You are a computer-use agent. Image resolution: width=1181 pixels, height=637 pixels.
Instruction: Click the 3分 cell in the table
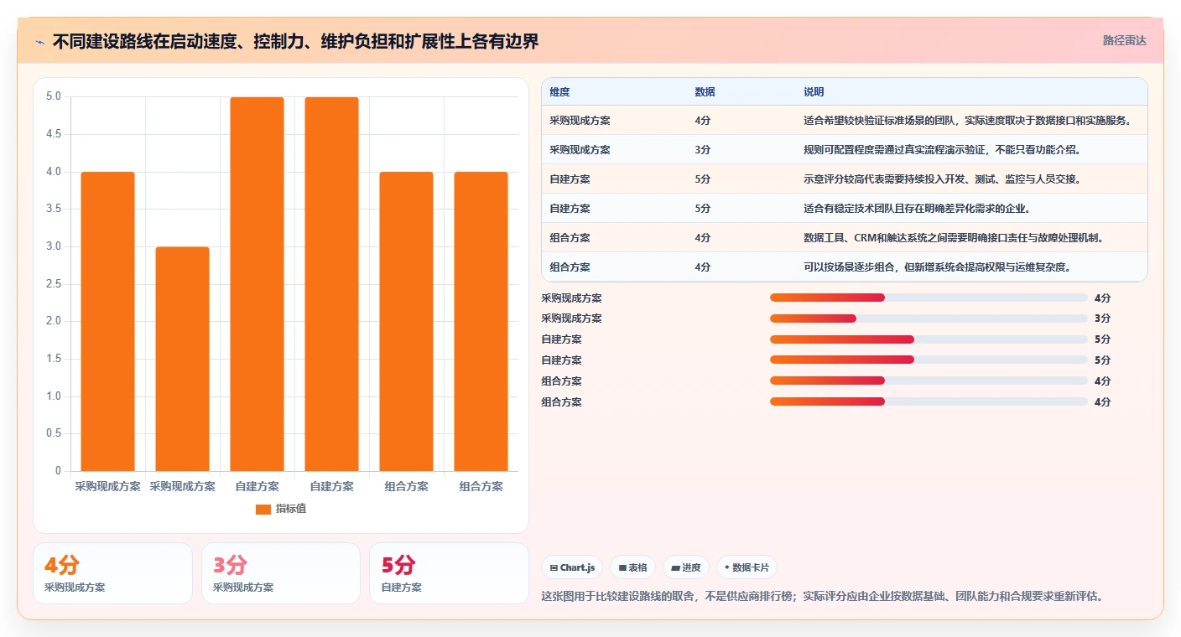point(703,150)
